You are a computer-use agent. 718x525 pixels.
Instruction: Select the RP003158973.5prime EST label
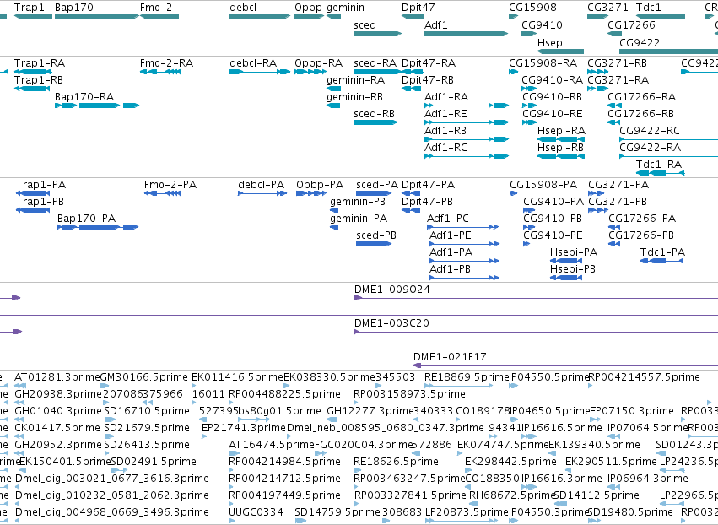coord(409,394)
